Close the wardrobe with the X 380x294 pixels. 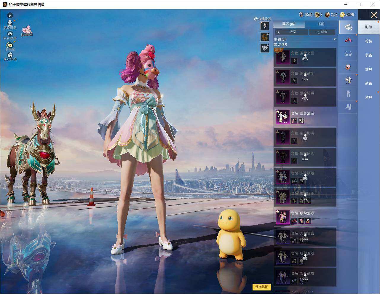click(374, 15)
